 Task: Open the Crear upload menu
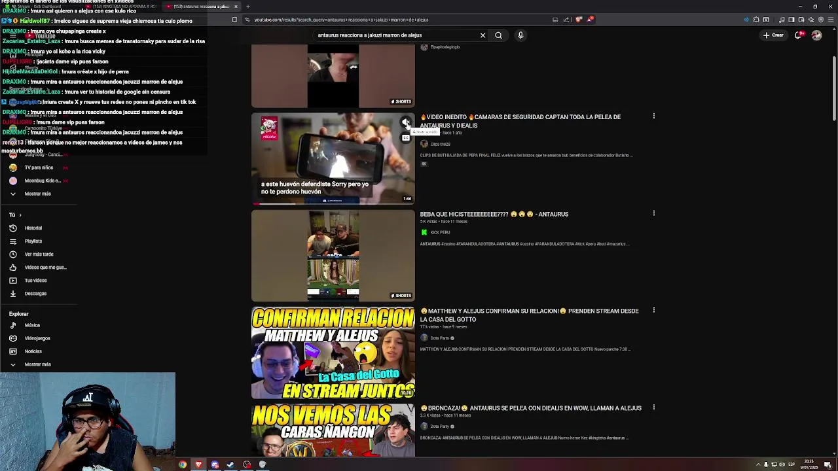tap(773, 35)
